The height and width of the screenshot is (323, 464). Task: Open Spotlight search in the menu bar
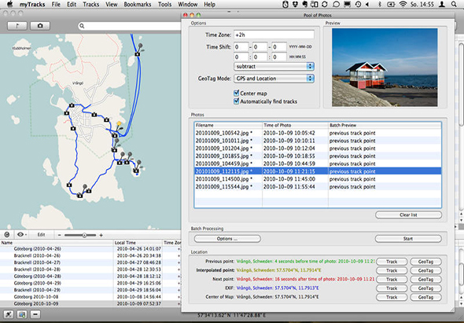click(x=454, y=5)
